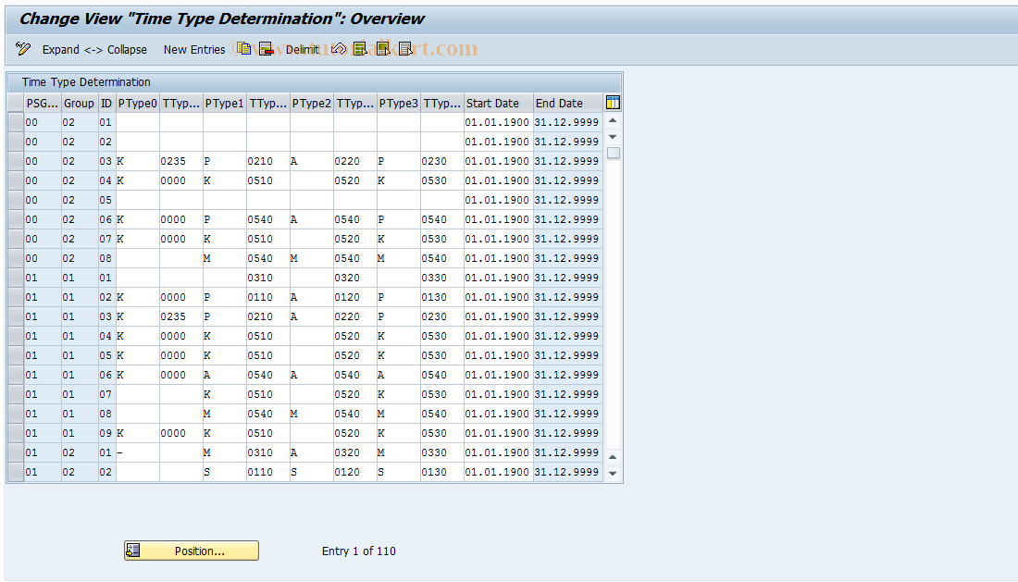Click Expand <-> Collapse button
The width and height of the screenshot is (1018, 582).
point(94,49)
